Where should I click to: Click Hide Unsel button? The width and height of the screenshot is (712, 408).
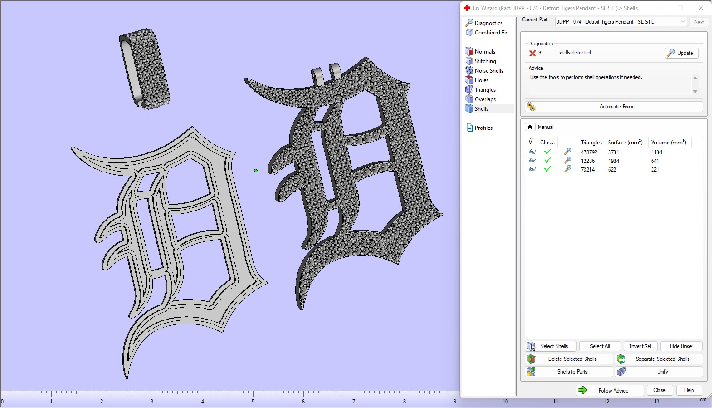[x=681, y=346]
